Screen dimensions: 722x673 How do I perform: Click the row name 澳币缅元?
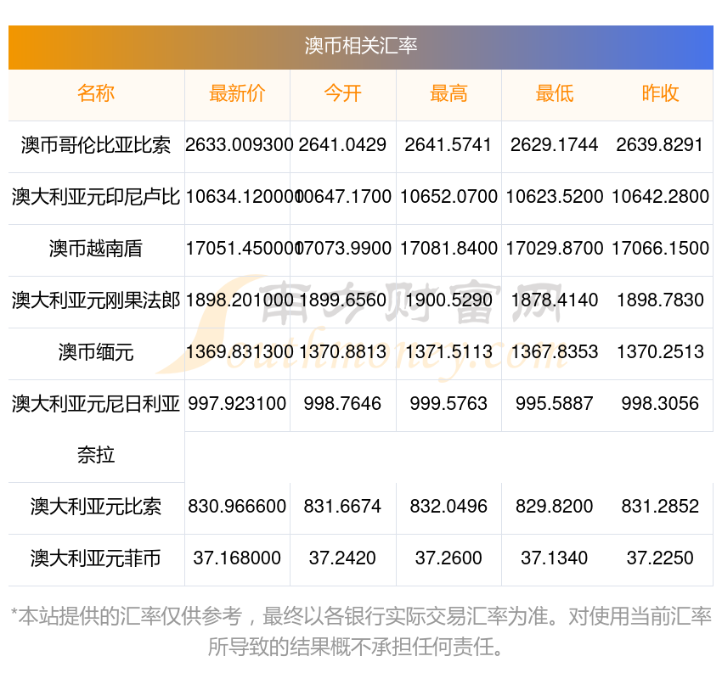click(x=96, y=352)
